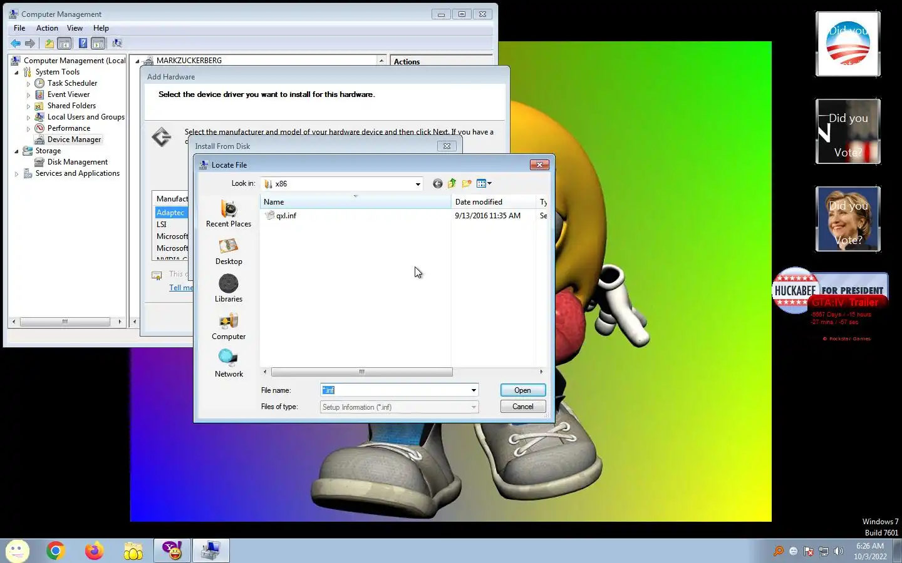Click the network tray icon
This screenshot has height=563, width=902.
point(824,551)
